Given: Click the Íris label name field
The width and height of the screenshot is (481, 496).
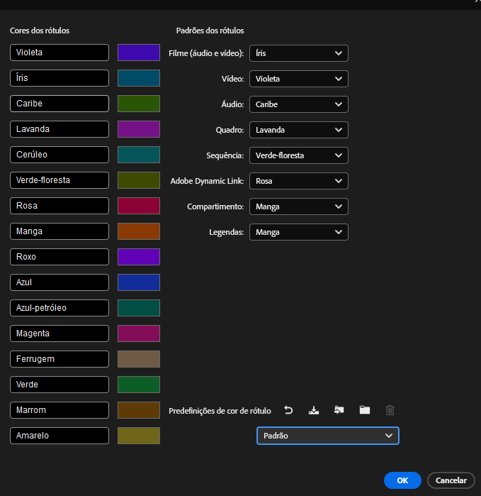Looking at the screenshot, I should pos(60,78).
